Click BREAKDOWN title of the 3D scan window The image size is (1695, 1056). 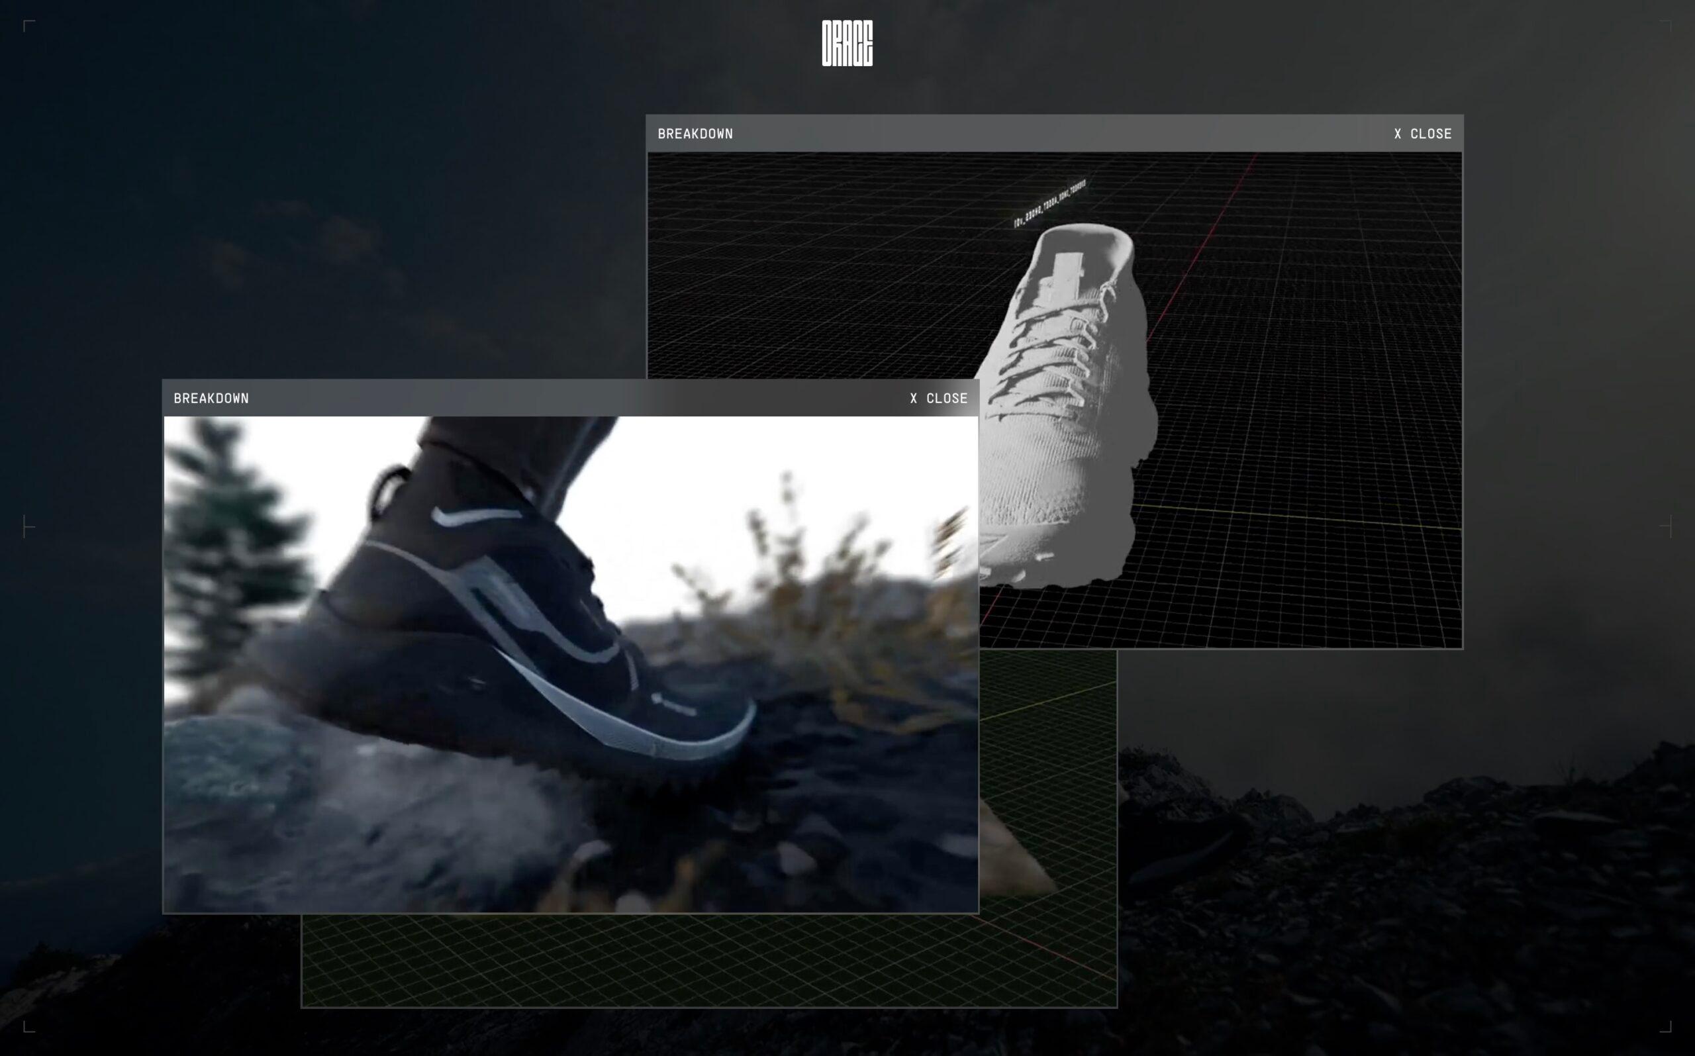(695, 133)
